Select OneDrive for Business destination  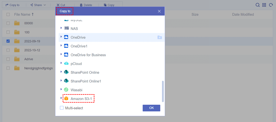[88, 55]
